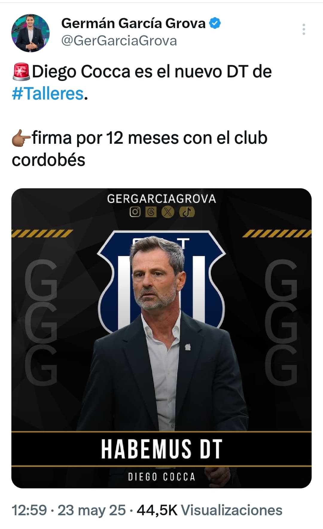Screen dimensions: 323x529
Task: Tap the pointing hand emoji
Action: pyautogui.click(x=21, y=138)
